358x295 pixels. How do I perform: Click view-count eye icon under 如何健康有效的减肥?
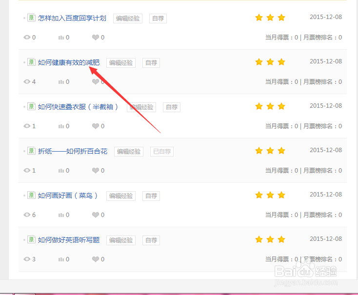27,81
